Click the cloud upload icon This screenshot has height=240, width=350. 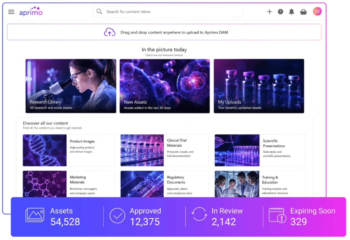coord(110,32)
